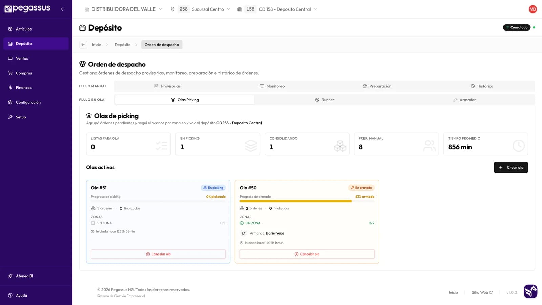Expand the Sucursal Centro branch dropdown
Image resolution: width=542 pixels, height=305 pixels.
[201, 9]
